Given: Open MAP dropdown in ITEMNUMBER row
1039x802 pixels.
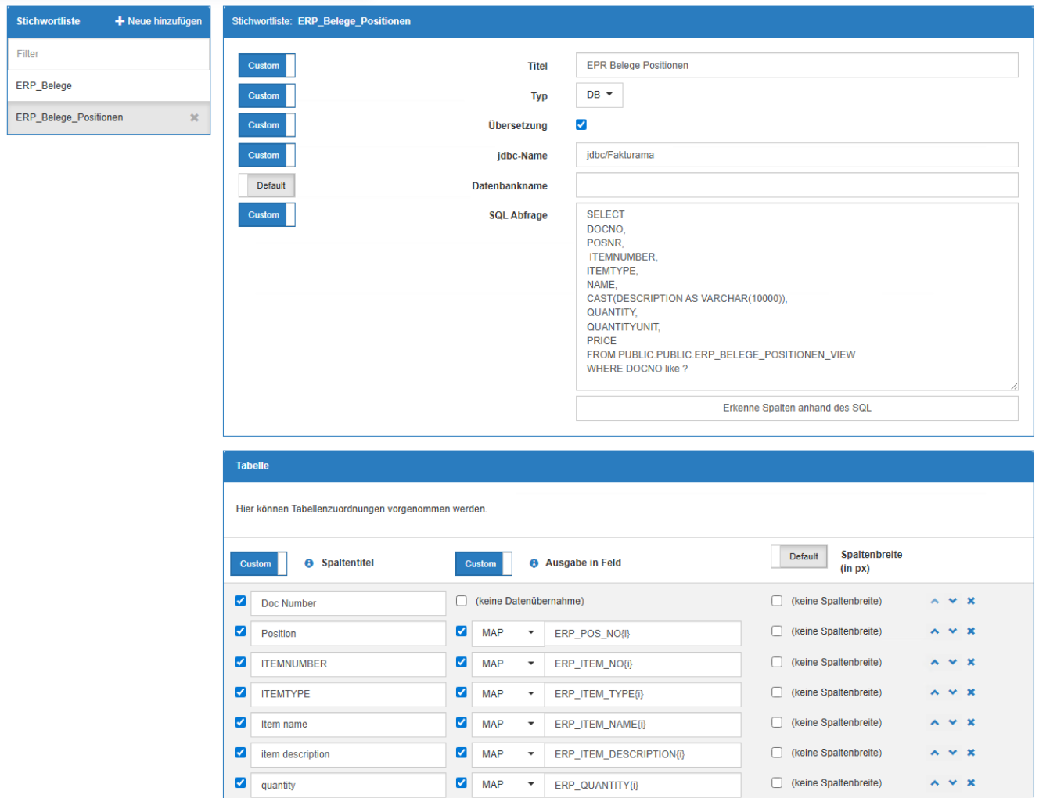Looking at the screenshot, I should pos(508,664).
